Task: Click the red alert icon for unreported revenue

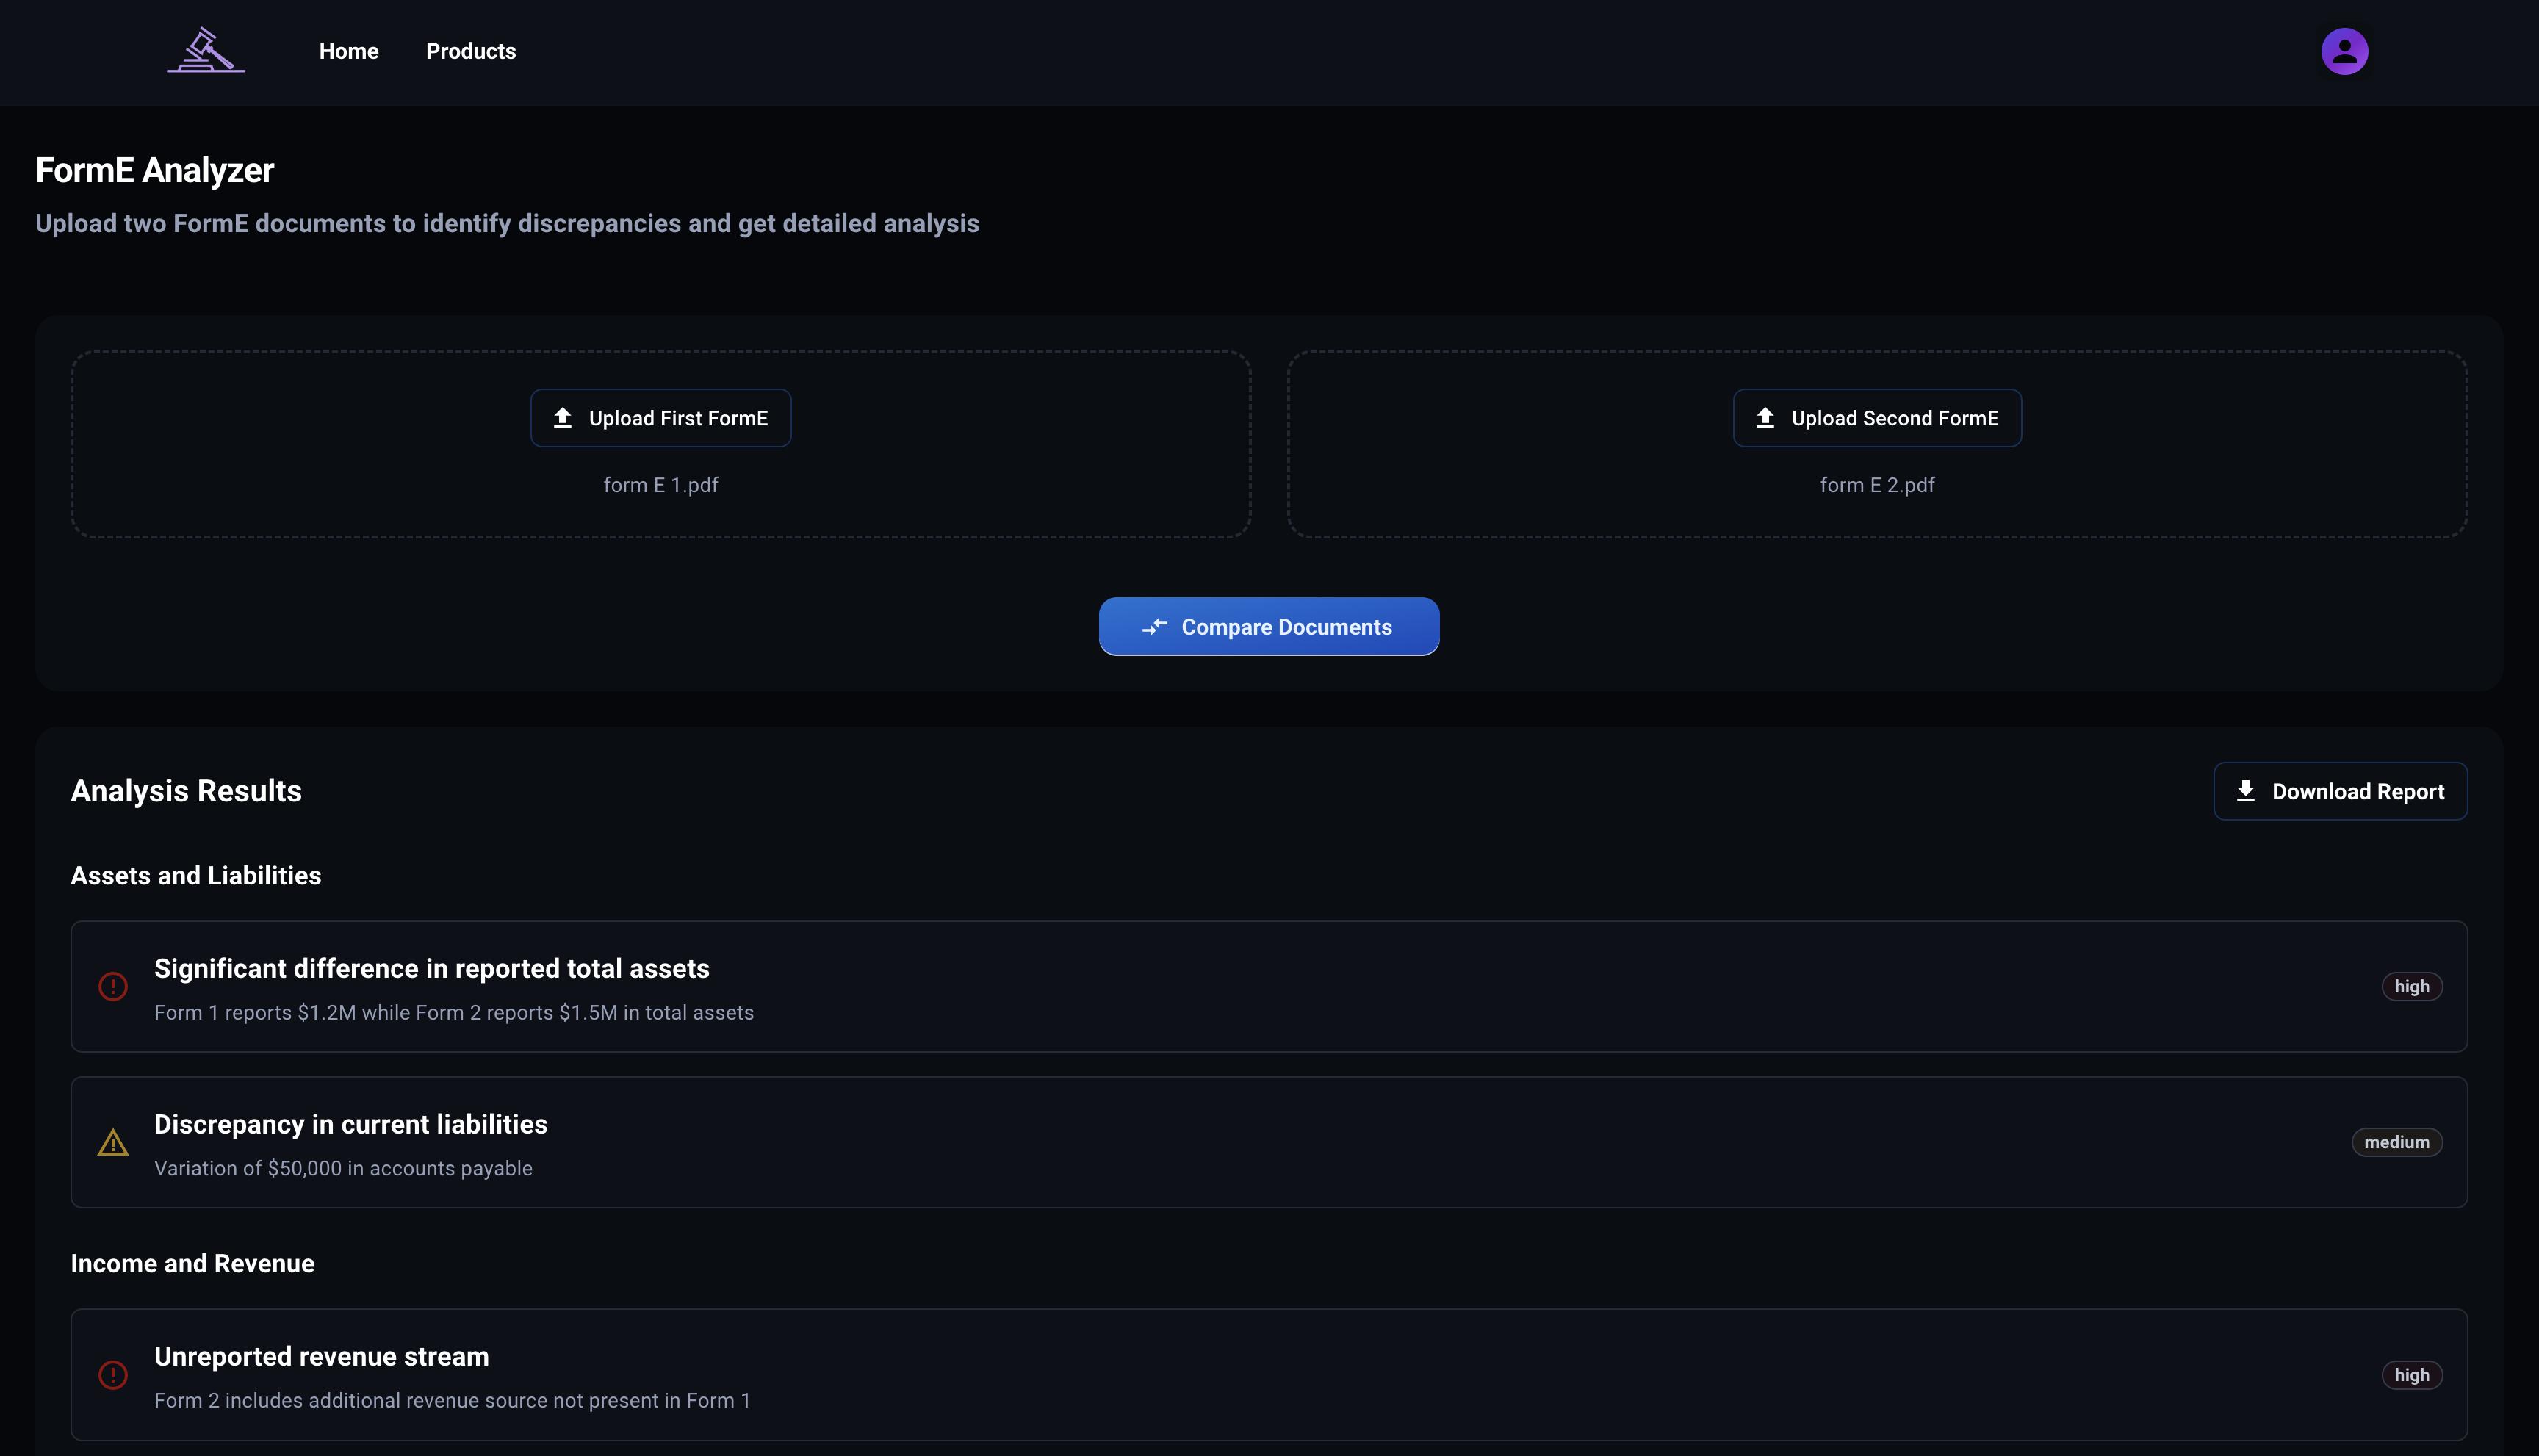Action: pos(113,1375)
